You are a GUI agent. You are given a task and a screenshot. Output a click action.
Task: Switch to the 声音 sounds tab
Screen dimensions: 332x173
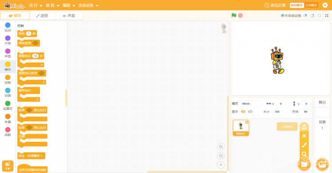tap(69, 15)
